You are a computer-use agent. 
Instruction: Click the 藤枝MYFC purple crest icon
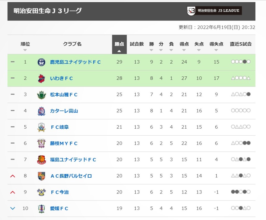click(x=41, y=143)
